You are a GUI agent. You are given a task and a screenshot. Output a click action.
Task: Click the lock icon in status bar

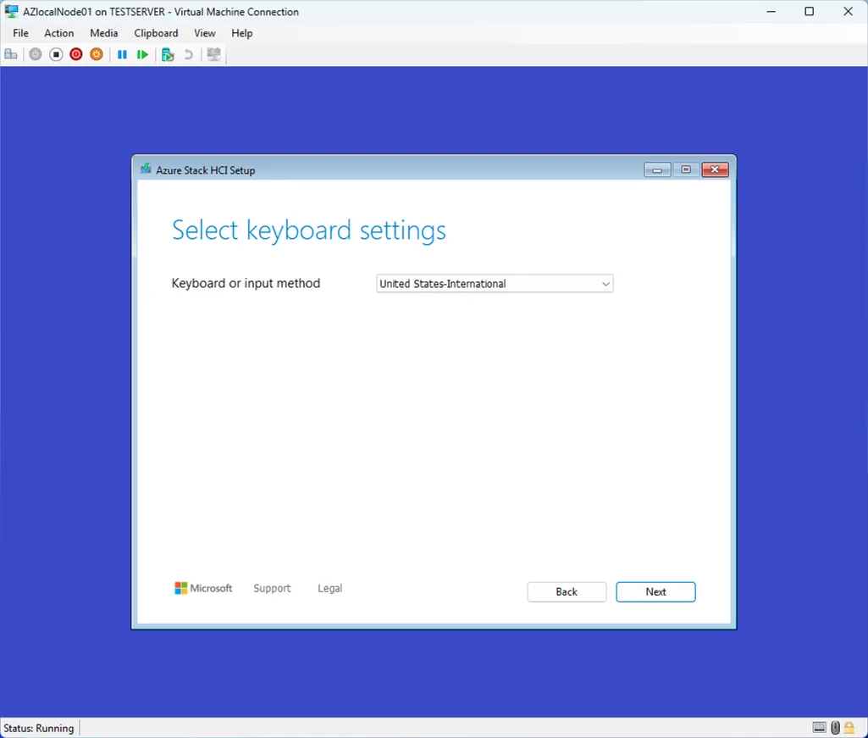[x=849, y=728]
